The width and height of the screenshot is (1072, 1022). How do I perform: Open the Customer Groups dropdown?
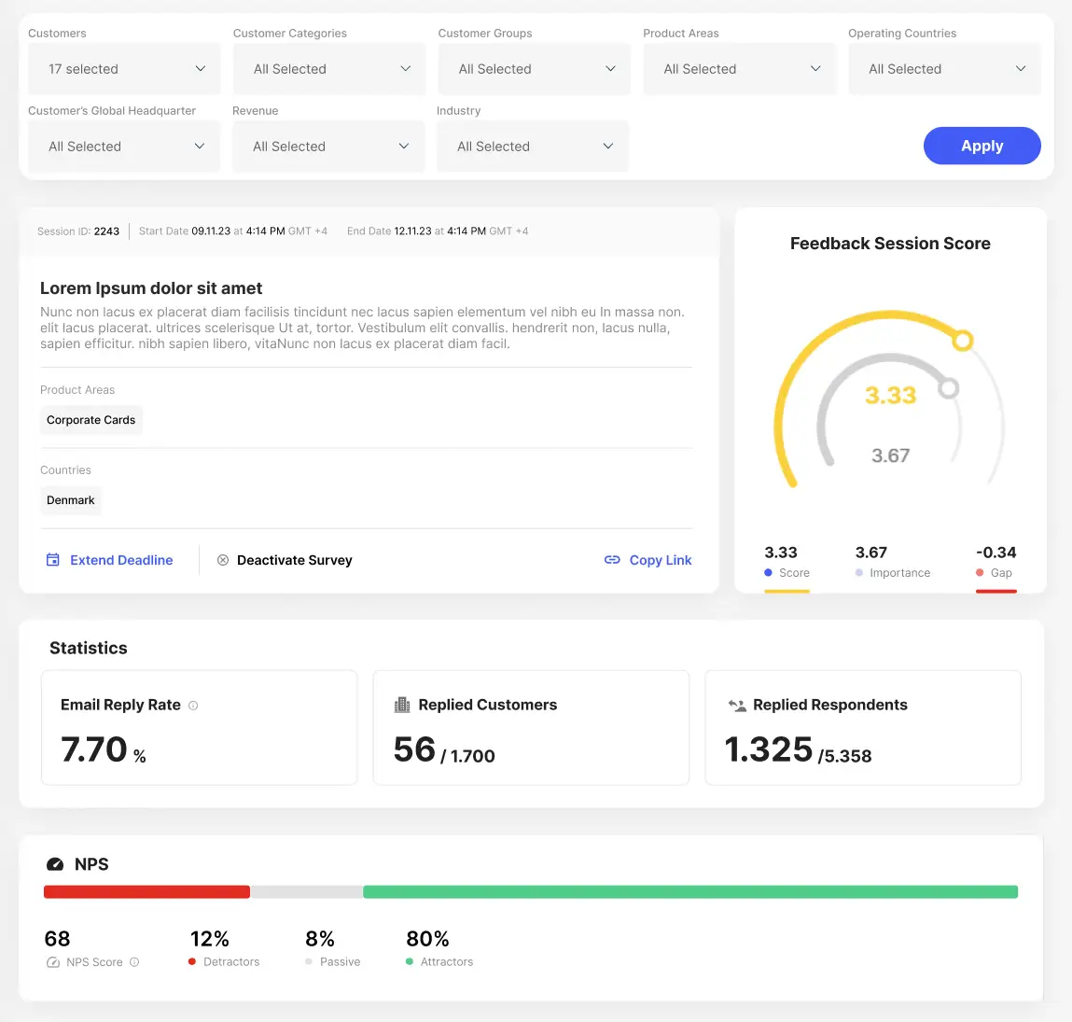coord(535,69)
